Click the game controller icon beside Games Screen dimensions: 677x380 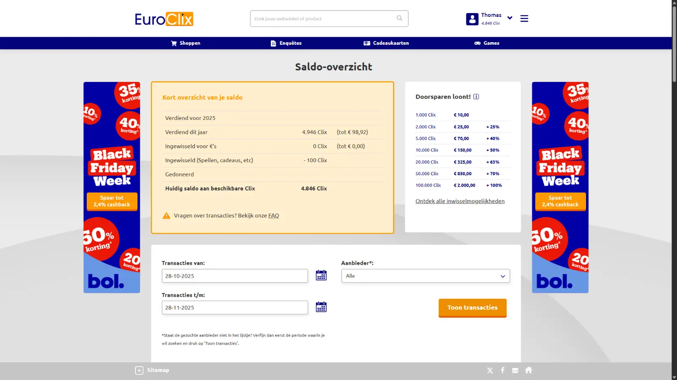[x=477, y=43]
